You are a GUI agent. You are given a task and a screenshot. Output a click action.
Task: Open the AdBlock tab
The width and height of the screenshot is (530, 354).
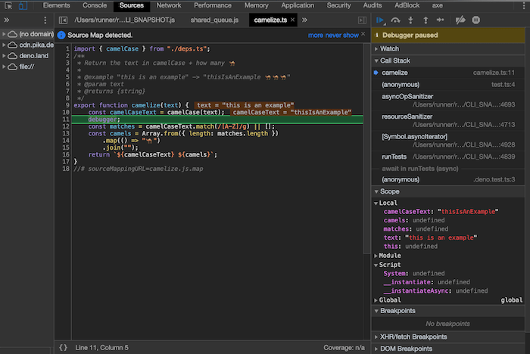pos(407,5)
